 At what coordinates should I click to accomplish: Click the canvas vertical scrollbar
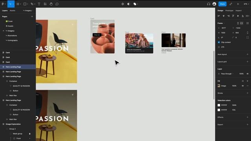[214, 75]
